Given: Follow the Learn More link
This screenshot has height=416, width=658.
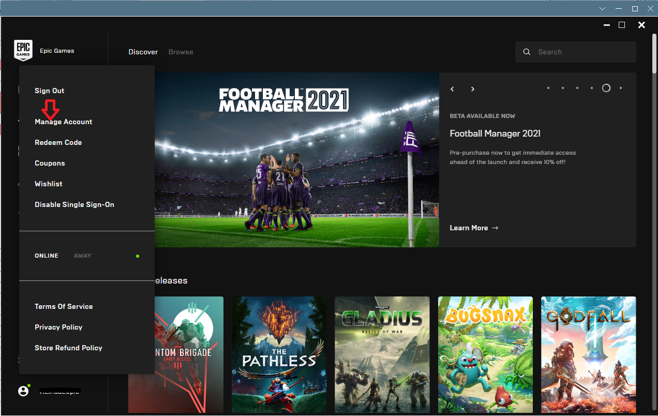Looking at the screenshot, I should point(474,228).
